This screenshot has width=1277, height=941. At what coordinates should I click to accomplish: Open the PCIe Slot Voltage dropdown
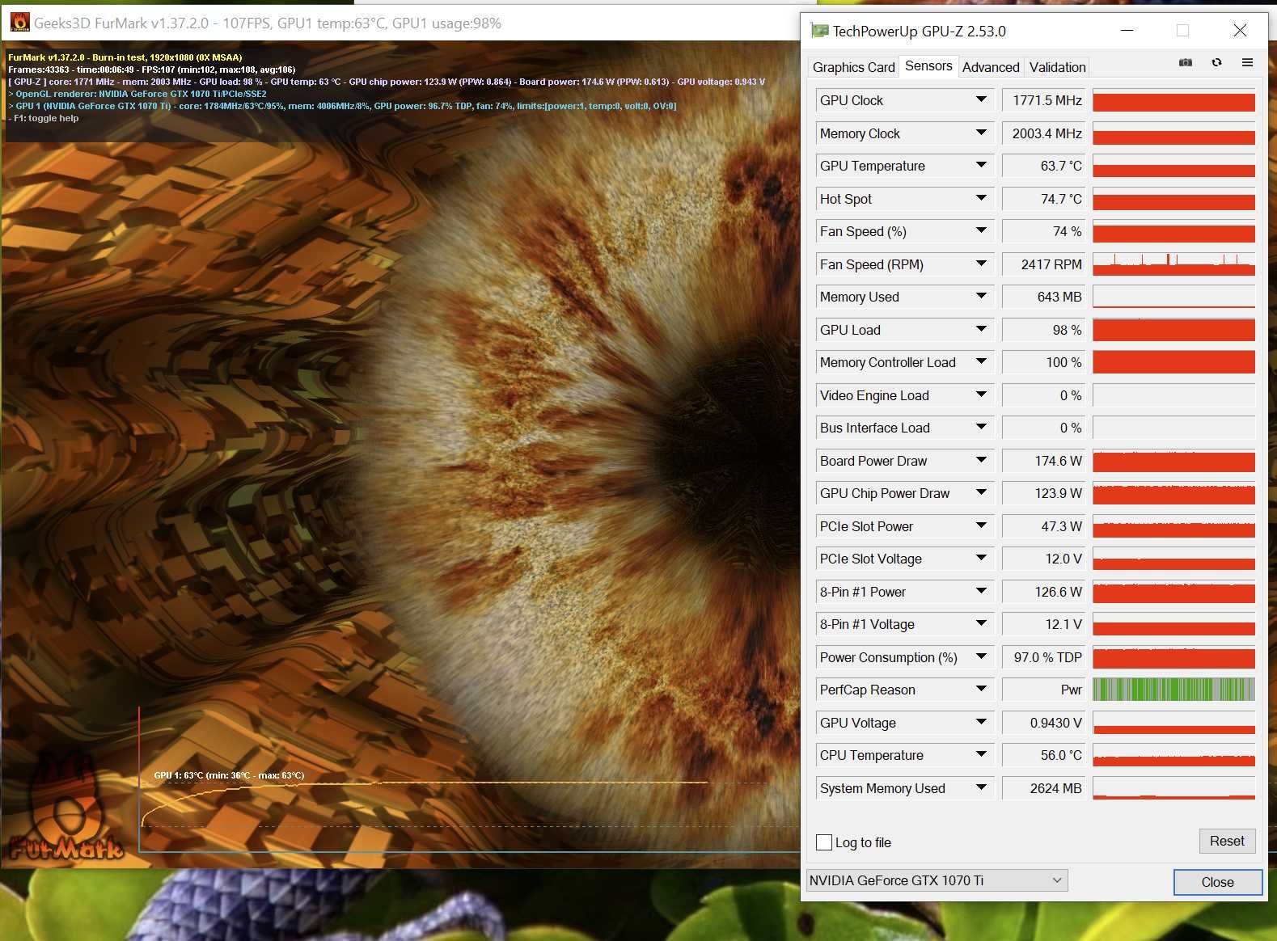[981, 559]
